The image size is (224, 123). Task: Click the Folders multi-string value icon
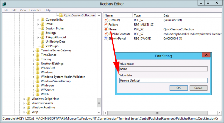pyautogui.click(x=106, y=25)
